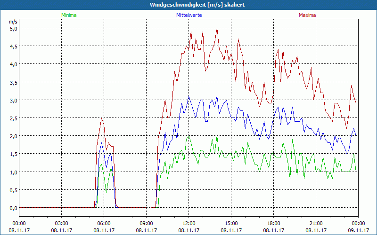
Task: Click the blue Mittelwerte legend label
Action: (189, 15)
